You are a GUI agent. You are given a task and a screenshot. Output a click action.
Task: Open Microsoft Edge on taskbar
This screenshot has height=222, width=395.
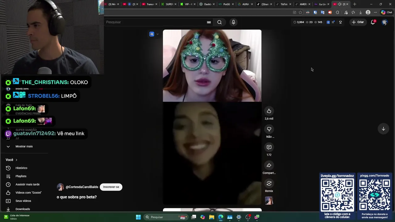click(x=221, y=217)
